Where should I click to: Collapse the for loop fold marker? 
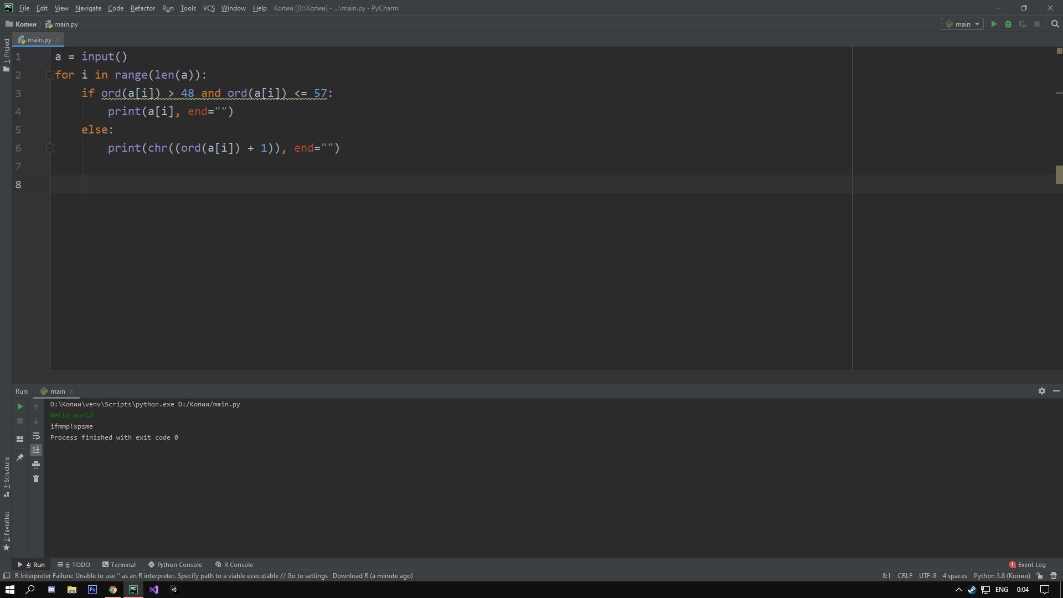click(x=49, y=75)
